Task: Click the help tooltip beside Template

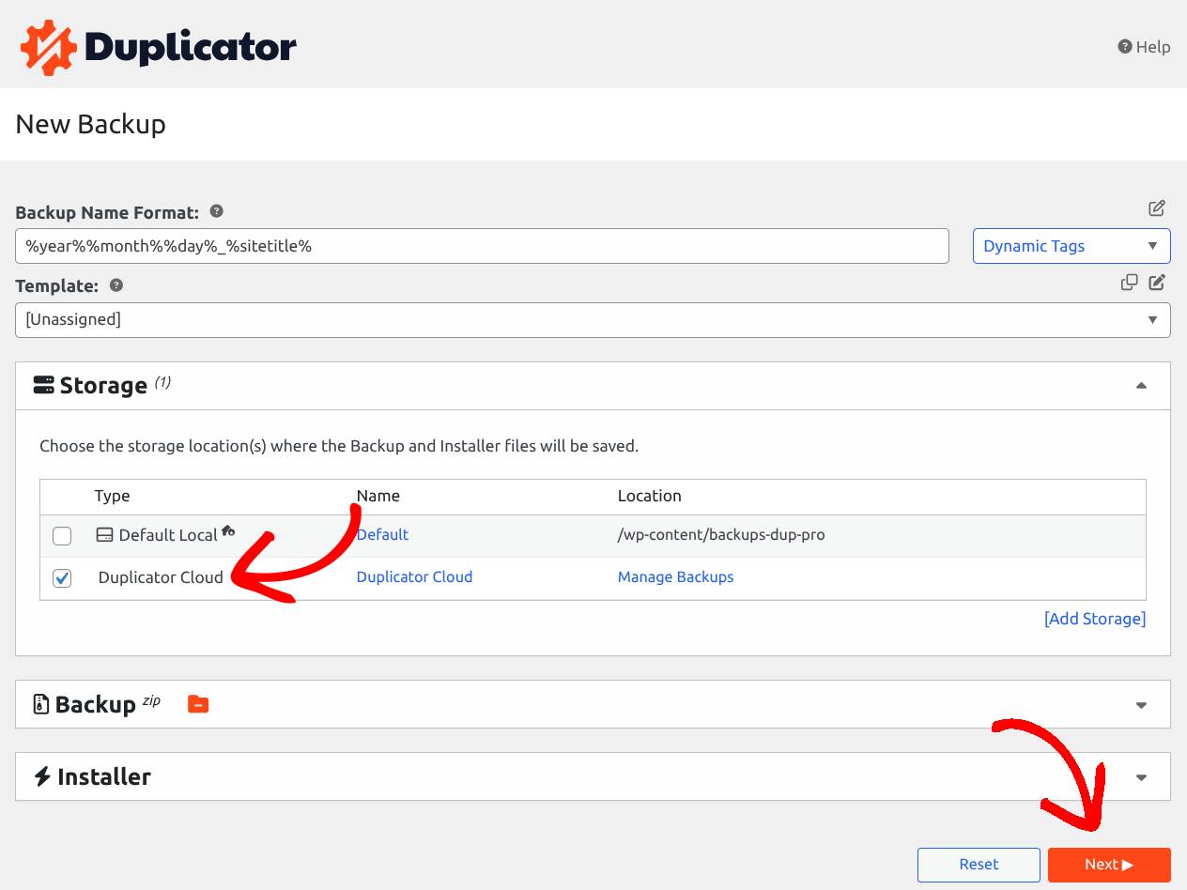Action: click(115, 284)
